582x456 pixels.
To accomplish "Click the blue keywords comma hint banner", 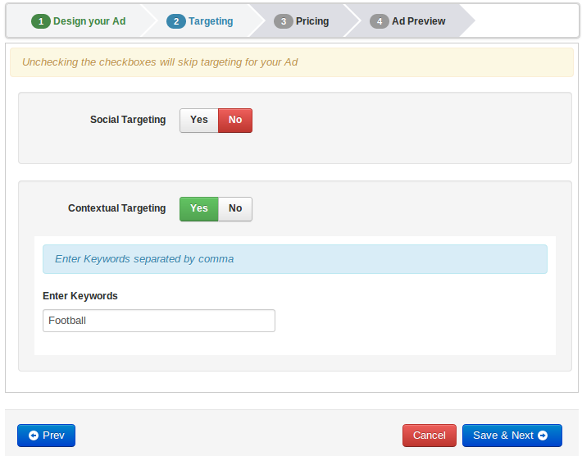I will pos(294,259).
